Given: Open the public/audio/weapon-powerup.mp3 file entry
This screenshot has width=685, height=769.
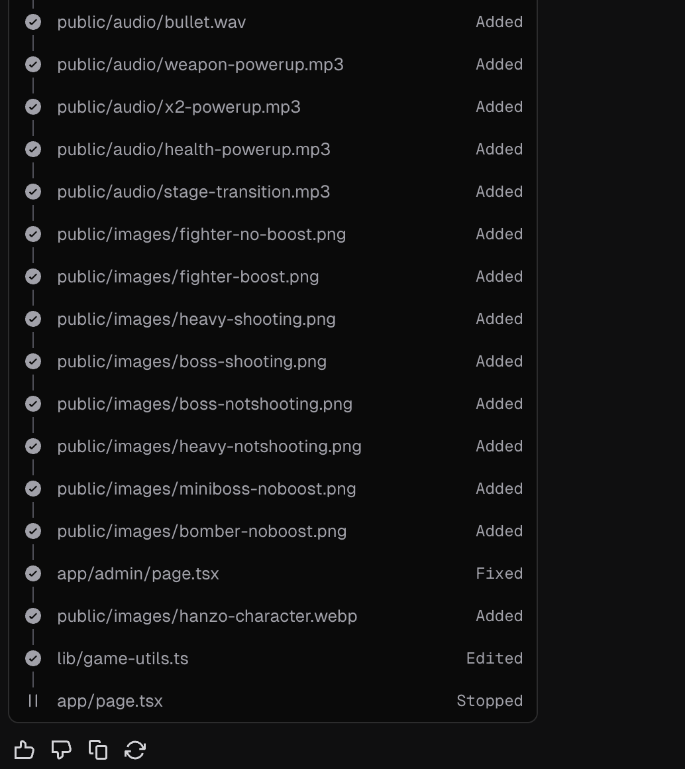Looking at the screenshot, I should 200,64.
